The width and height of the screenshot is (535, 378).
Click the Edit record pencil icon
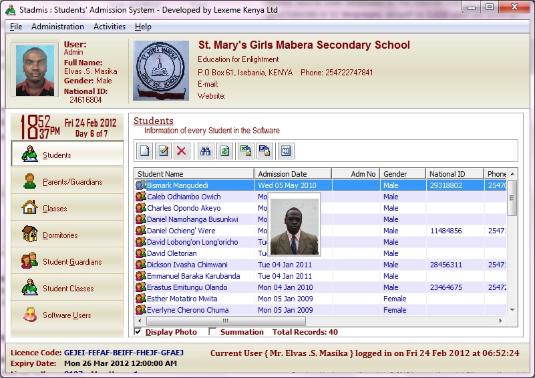(x=162, y=151)
